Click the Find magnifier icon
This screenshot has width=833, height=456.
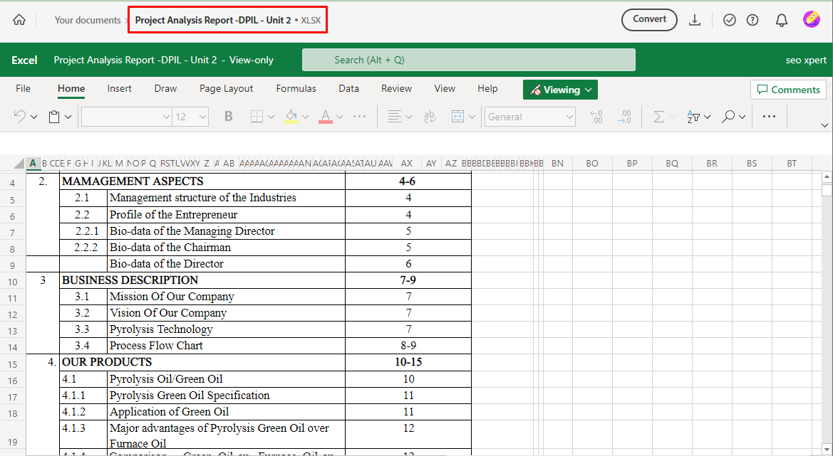728,116
